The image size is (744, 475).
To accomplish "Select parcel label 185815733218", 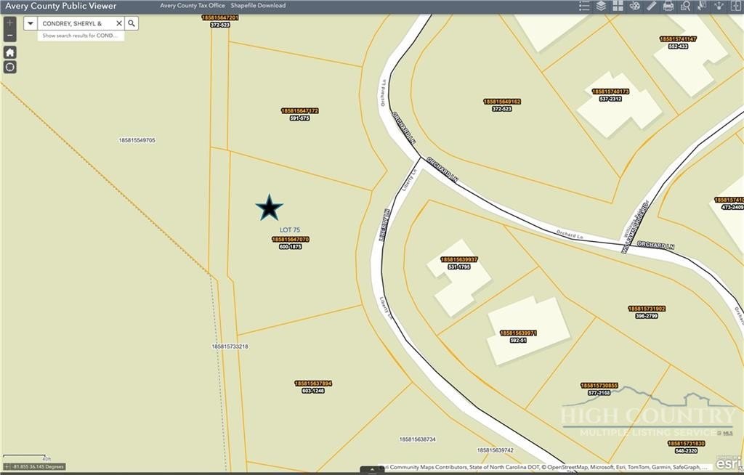I will tap(230, 347).
